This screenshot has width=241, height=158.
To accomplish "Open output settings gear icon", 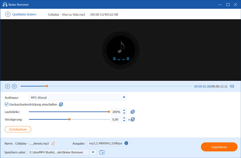I will pos(127,143).
